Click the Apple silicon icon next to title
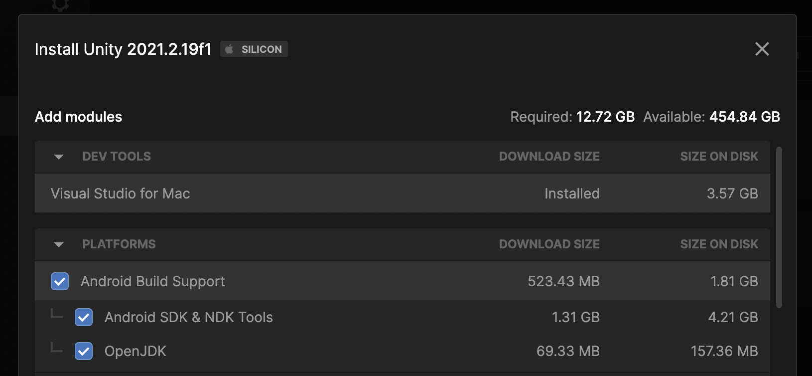This screenshot has width=812, height=376. point(230,49)
